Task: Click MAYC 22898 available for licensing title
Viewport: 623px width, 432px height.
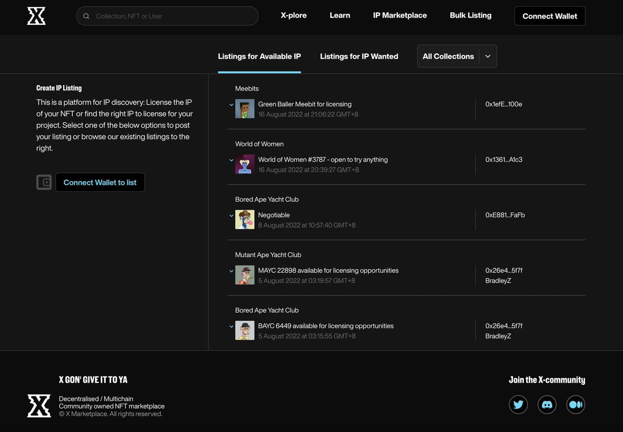Action: 328,271
